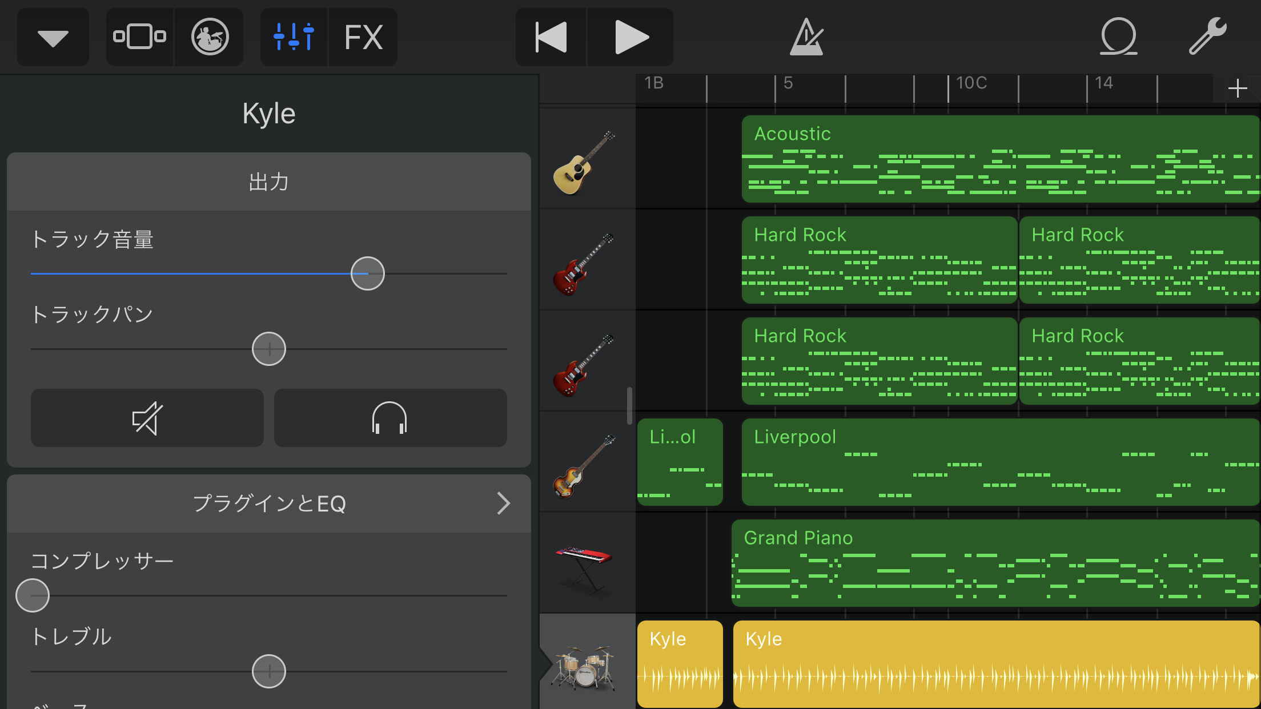Click the トラックパン label
Viewport: 1261px width, 709px height.
point(93,315)
